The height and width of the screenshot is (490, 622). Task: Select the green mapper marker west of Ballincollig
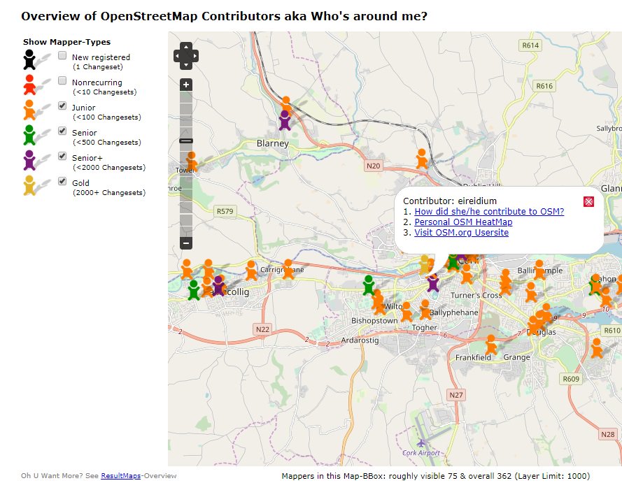[194, 290]
